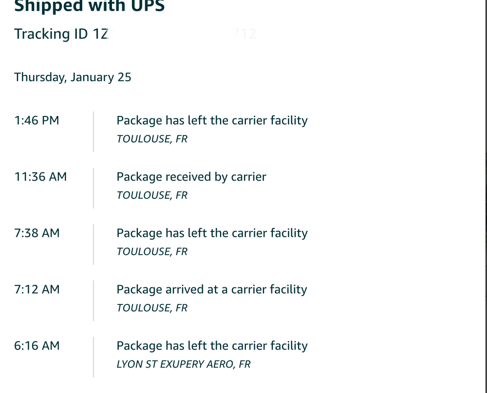Click TOULOUSE, FR under the 7:12 AM event
The height and width of the screenshot is (393, 487).
(x=152, y=308)
